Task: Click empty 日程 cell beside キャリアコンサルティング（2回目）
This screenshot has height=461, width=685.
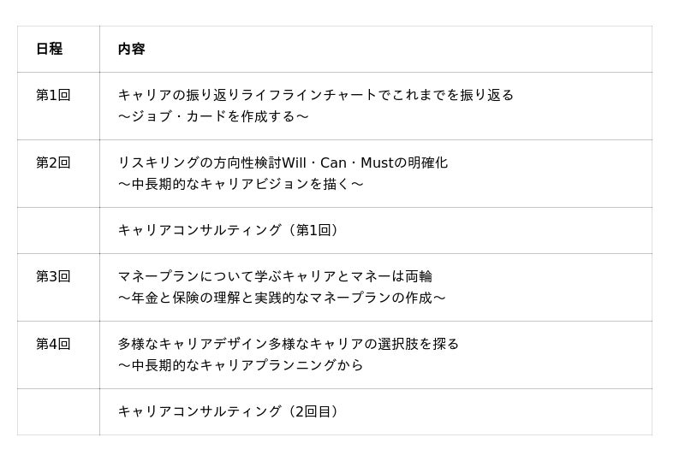Action: [x=58, y=411]
